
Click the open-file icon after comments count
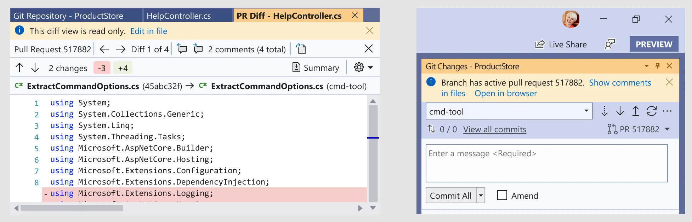301,49
